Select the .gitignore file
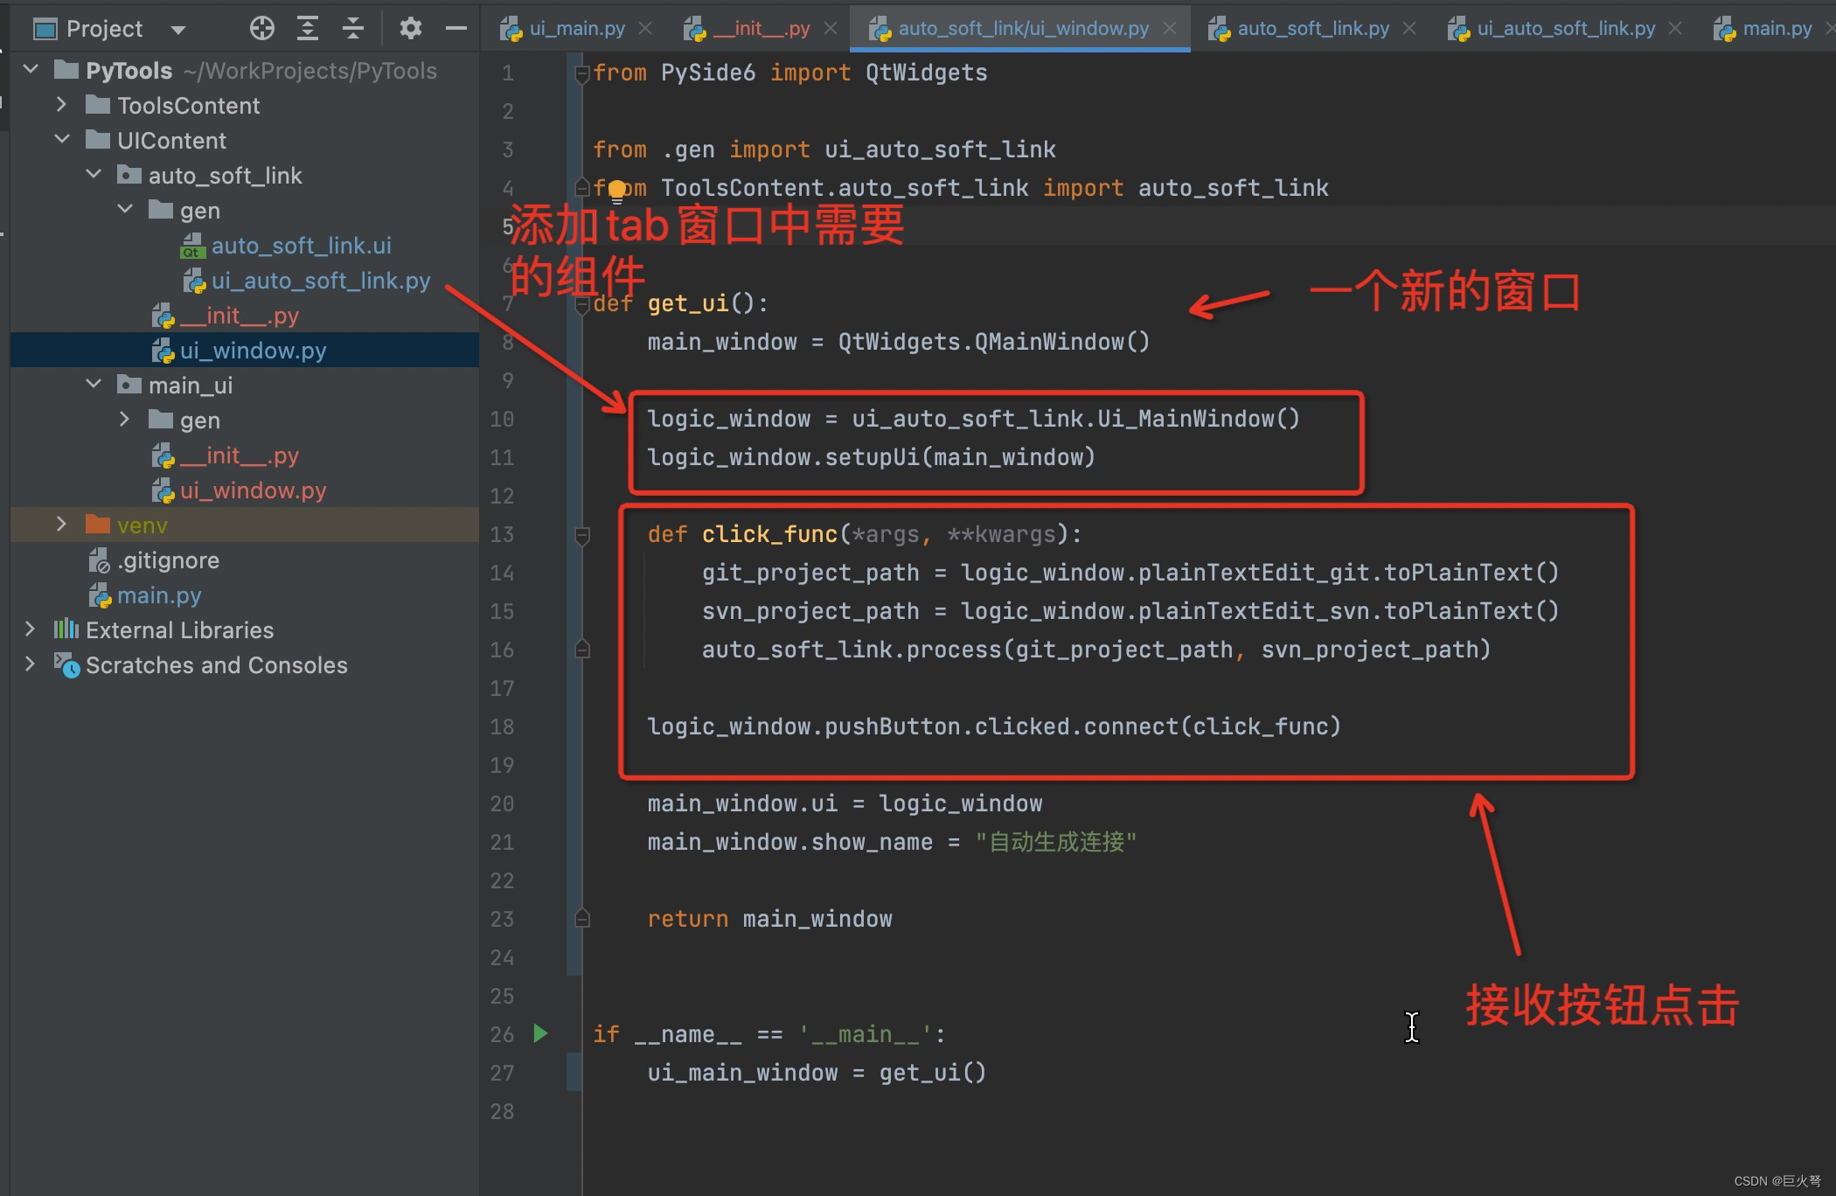 pyautogui.click(x=168, y=560)
